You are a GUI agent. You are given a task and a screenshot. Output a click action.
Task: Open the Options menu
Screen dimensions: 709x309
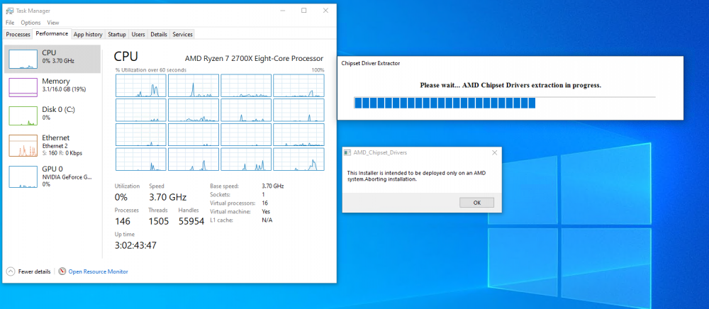pos(30,23)
